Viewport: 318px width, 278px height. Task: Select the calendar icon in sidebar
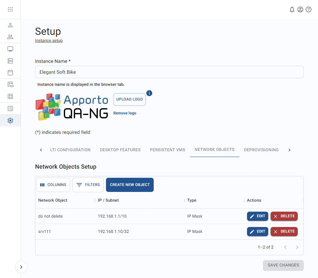10,73
